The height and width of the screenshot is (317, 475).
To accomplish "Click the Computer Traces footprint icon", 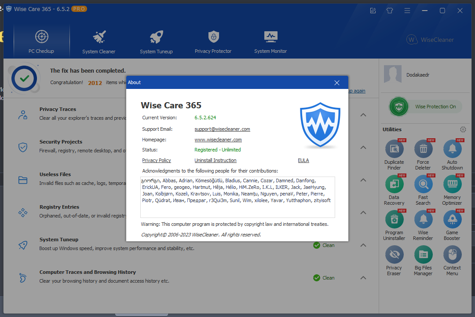I will [23, 277].
